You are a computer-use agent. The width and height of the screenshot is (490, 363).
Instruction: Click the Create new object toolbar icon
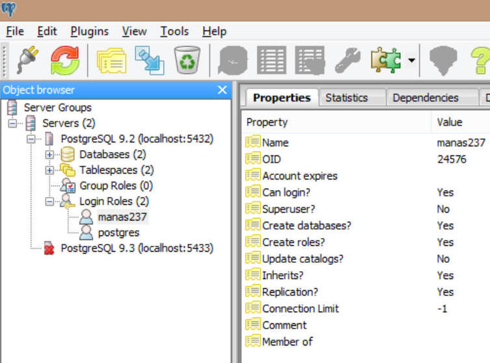pos(150,60)
